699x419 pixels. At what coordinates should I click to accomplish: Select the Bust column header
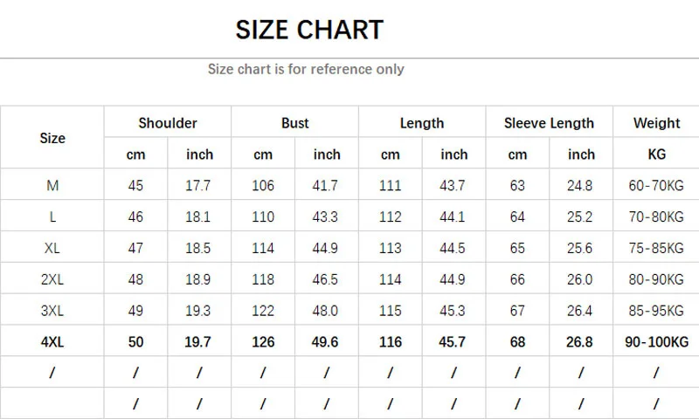pos(295,123)
